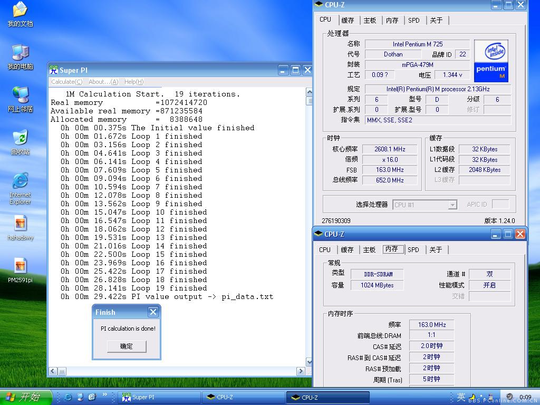Screen dimensions: 540x405
Task: Click Super PI horizontal scrollbar left arrow
Action: [x=53, y=371]
